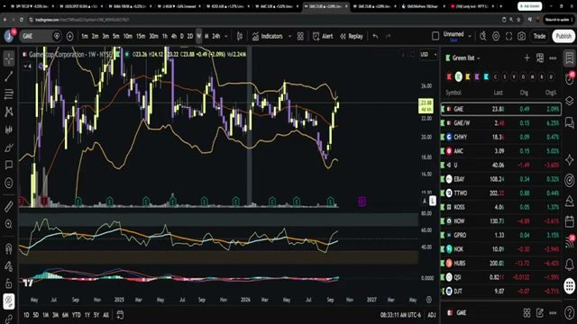Select the crosshair cursor tool
This screenshot has height=324, width=577.
click(x=9, y=58)
